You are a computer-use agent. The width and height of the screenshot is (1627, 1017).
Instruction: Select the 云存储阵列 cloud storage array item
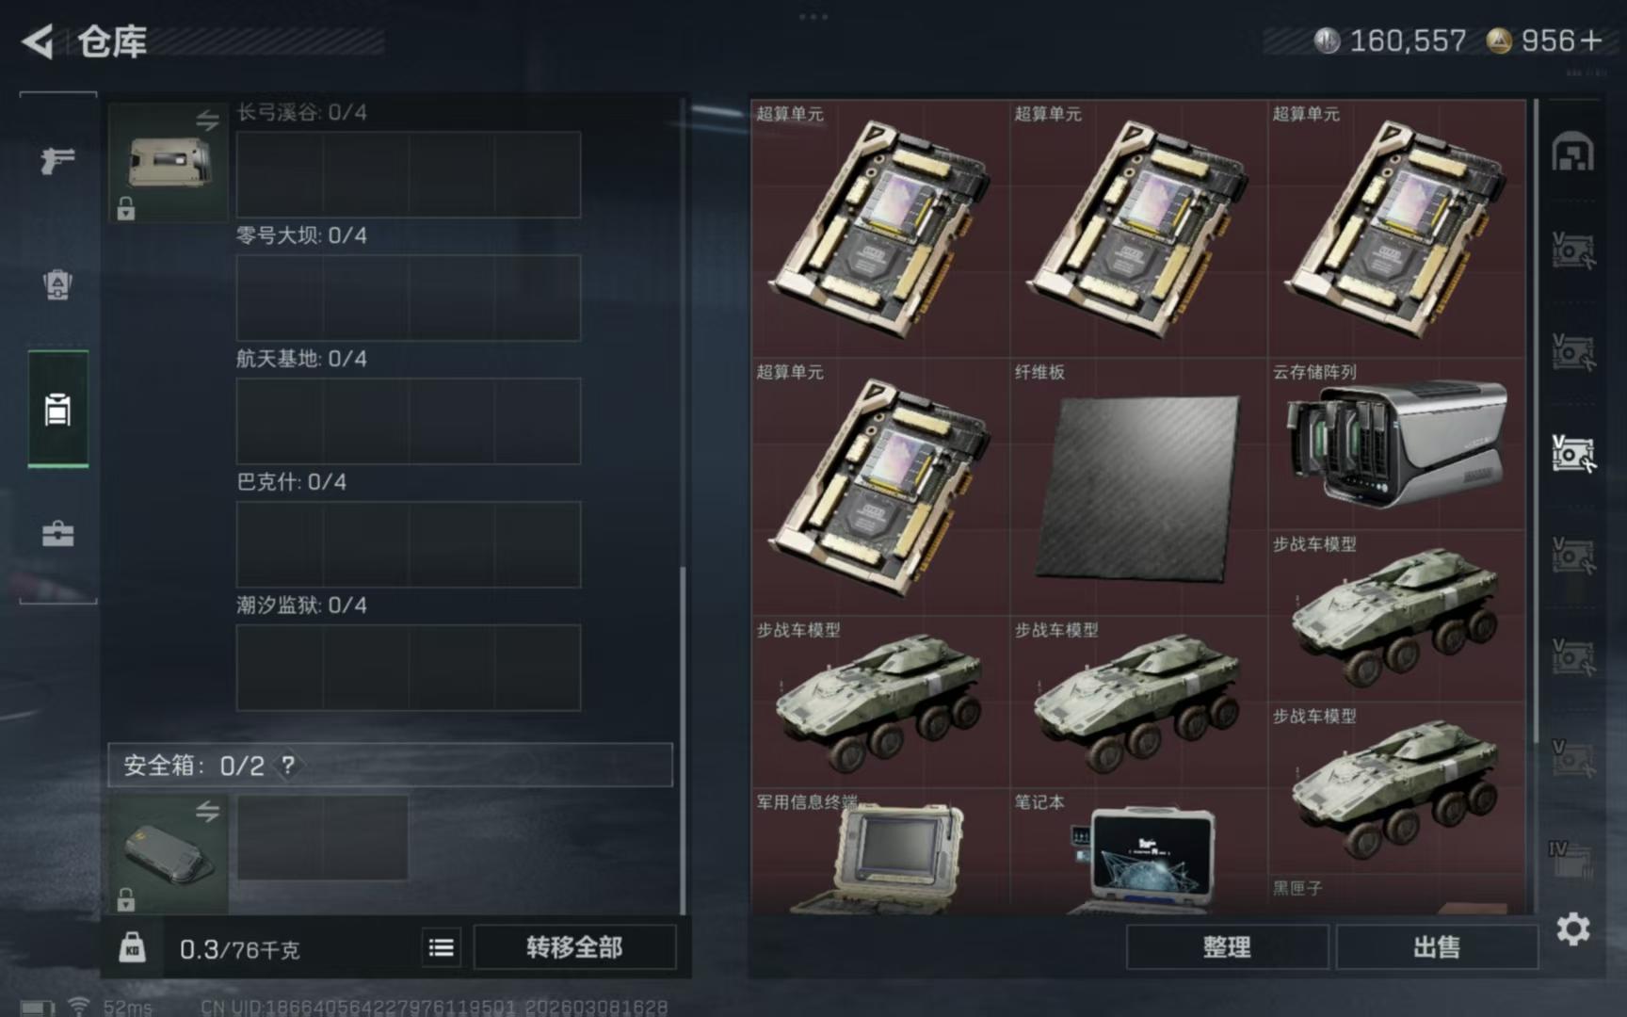tap(1396, 444)
